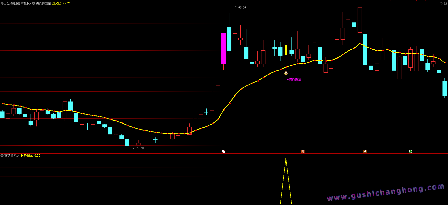Image resolution: width=448 pixels, height=205 pixels.
Task: Click the orange 预 event marker
Action: pyautogui.click(x=303, y=152)
